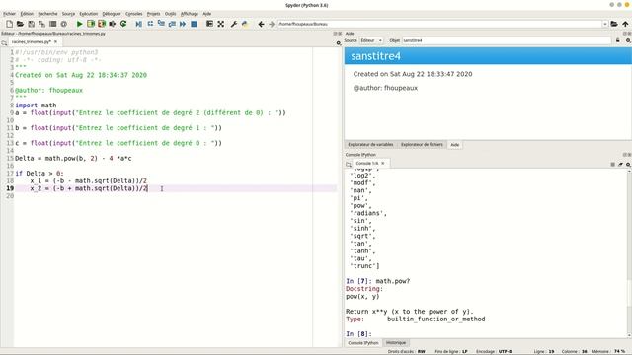Screen dimensions: 632x355
Task: Switch to the Console IPython bottom tab
Action: [x=363, y=343]
